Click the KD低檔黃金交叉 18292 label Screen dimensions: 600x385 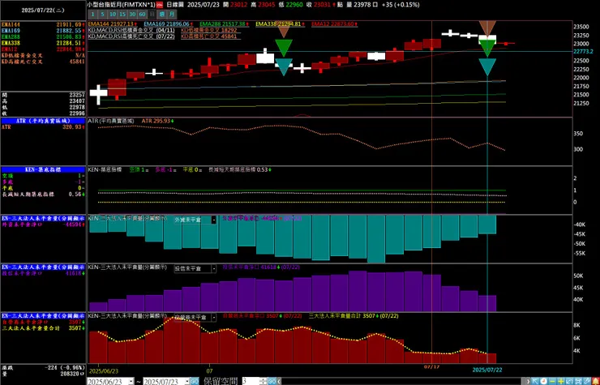209,30
